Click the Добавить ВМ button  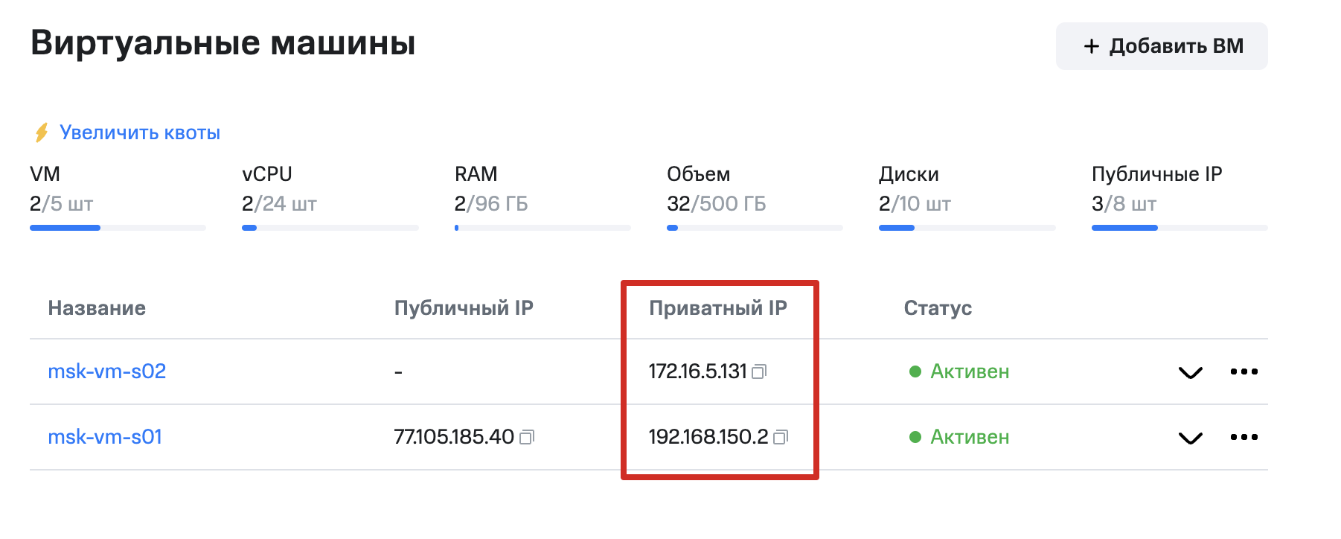pos(1162,46)
